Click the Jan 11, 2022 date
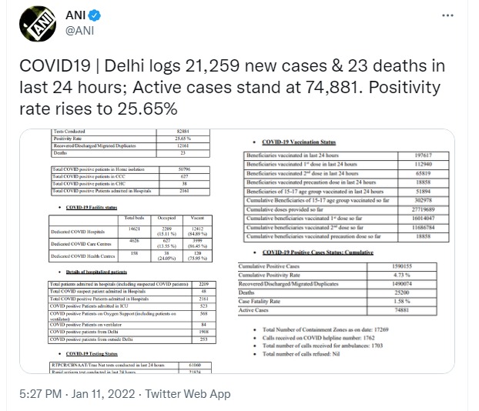 coord(103,393)
